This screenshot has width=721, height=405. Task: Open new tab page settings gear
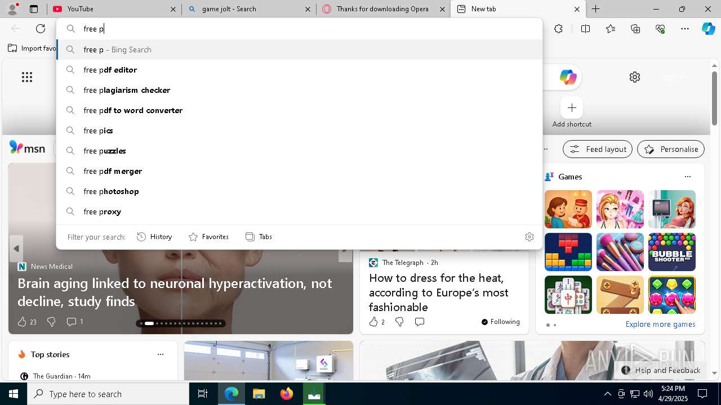pyautogui.click(x=635, y=77)
